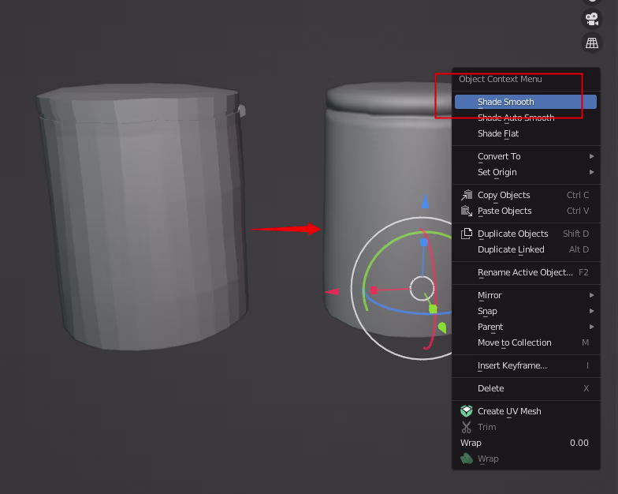
Task: Click the white center circle of gizmo
Action: pos(422,289)
